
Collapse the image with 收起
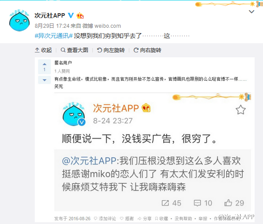pyautogui.click(x=43, y=50)
